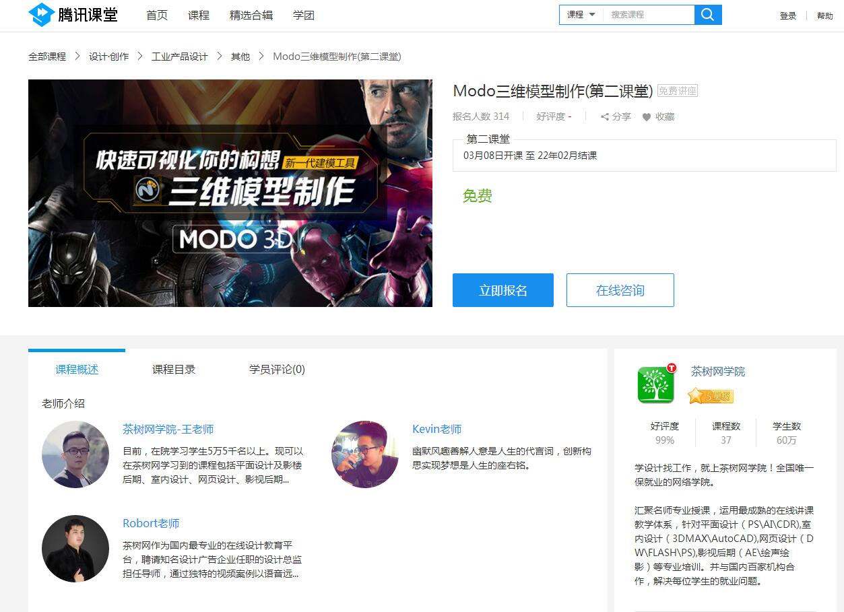Click the 学生数 60万 statistic
Image resolution: width=844 pixels, height=612 pixels.
pos(787,433)
